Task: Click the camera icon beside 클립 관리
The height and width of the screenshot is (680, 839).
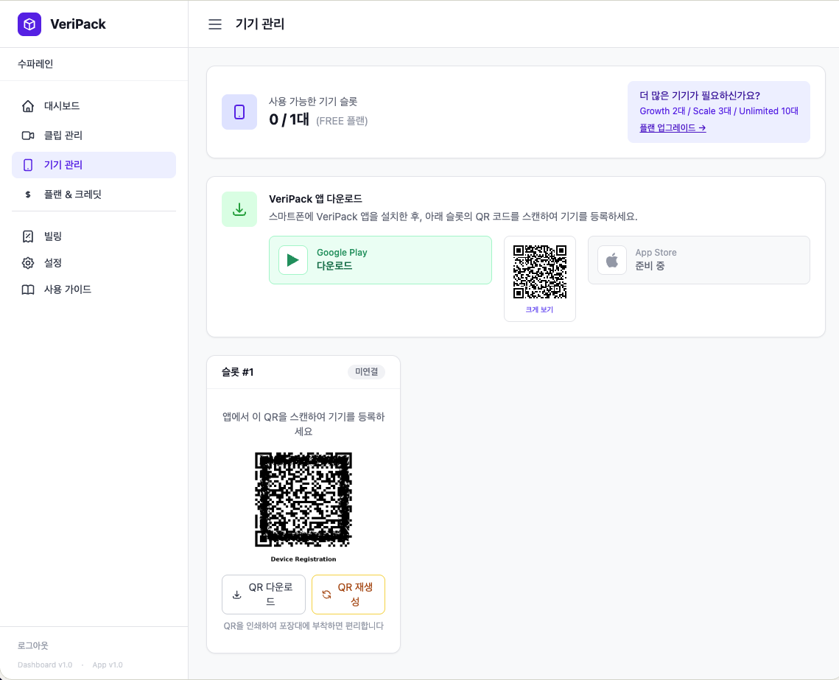Action: pos(28,136)
